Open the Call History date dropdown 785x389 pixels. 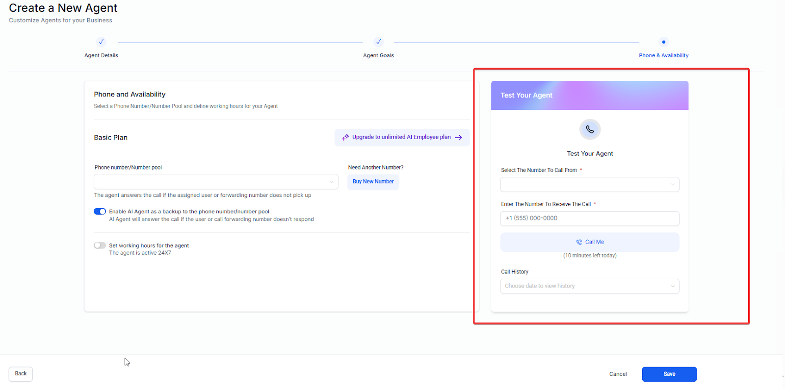tap(590, 286)
